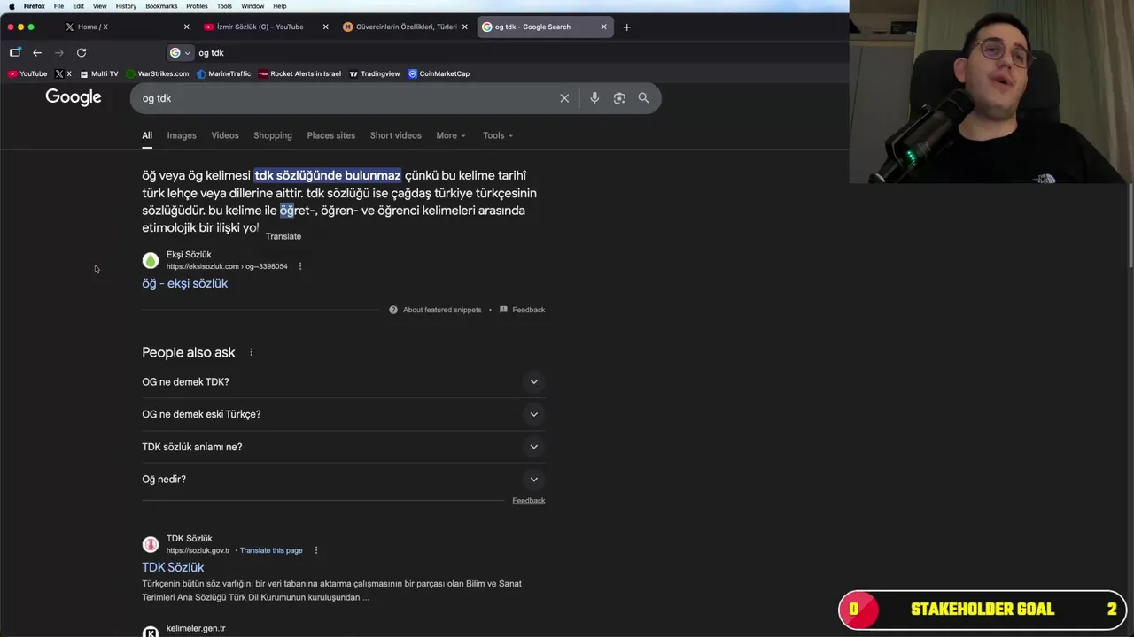Submit search with the magnifier icon

pyautogui.click(x=643, y=98)
